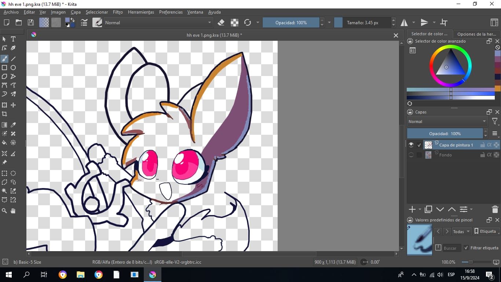The image size is (501, 282).
Task: Expand the layer Opacidad options in Layers docker
Action: coord(485,133)
